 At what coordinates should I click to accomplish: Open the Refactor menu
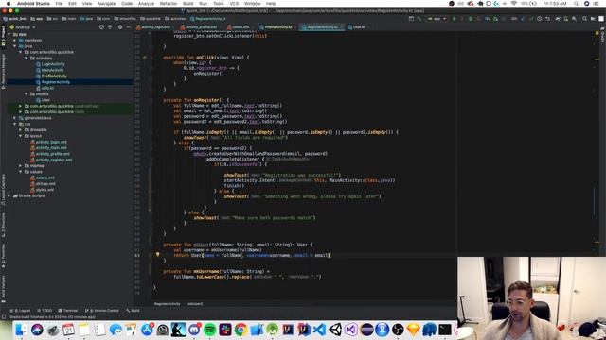click(x=169, y=3)
